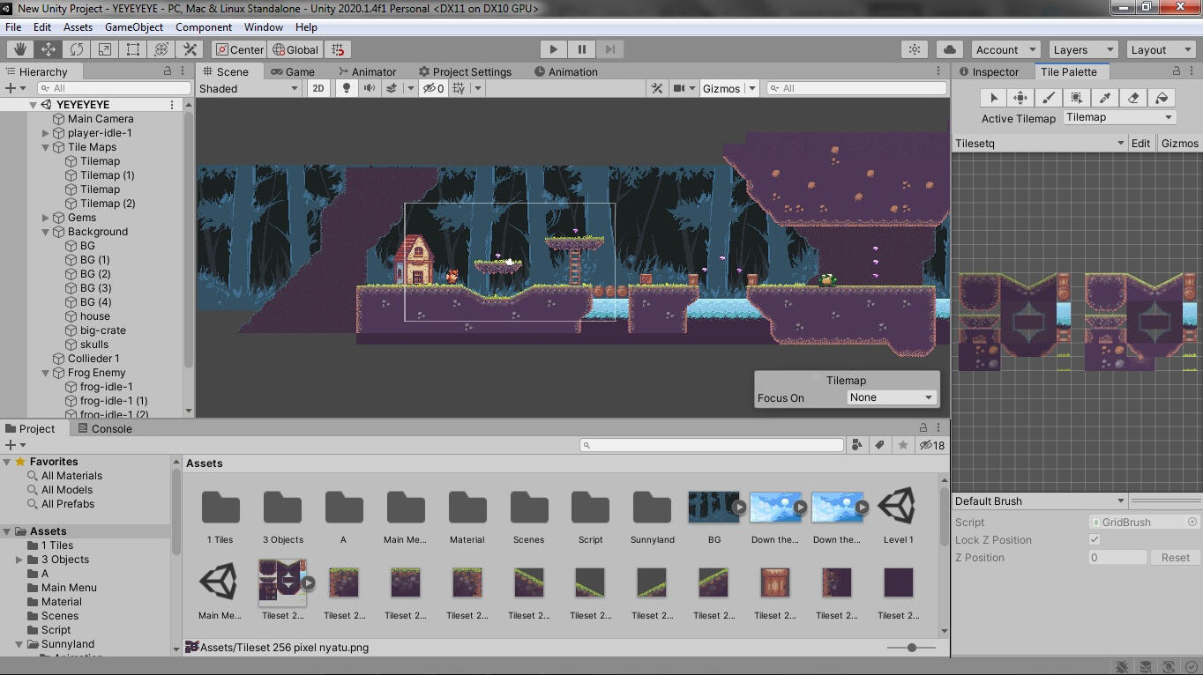Click the Reset button for Z Position
This screenshot has height=675, width=1203.
pyautogui.click(x=1175, y=557)
